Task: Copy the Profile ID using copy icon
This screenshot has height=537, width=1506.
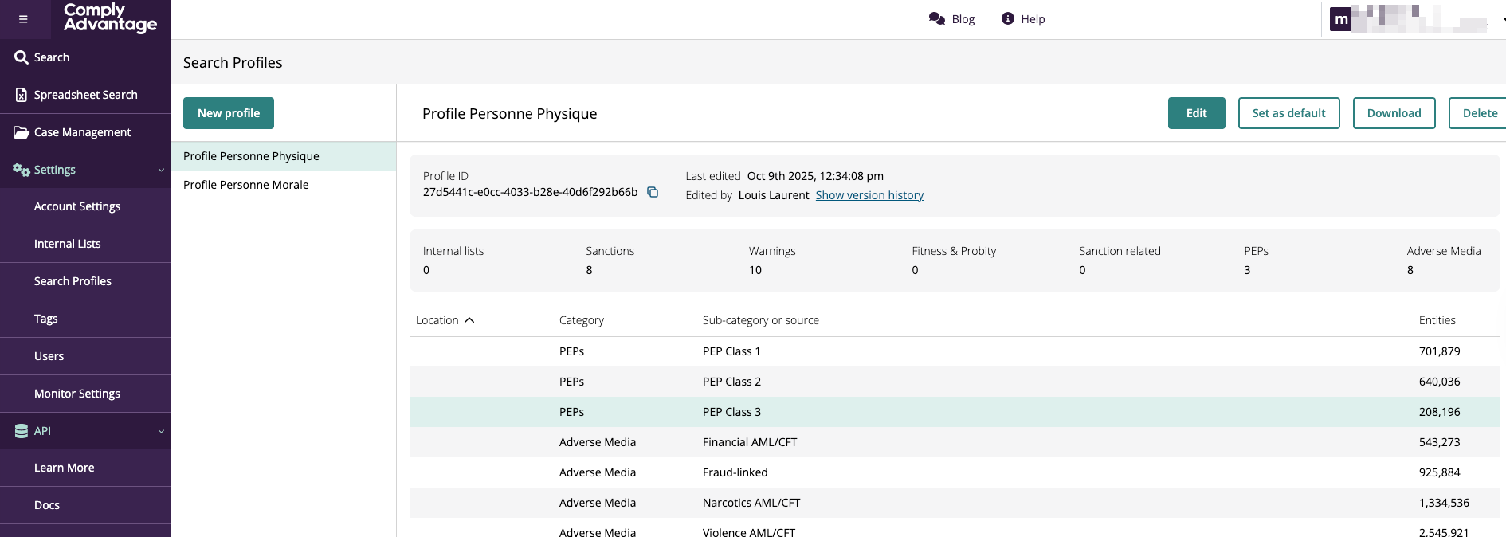Action: 653,192
